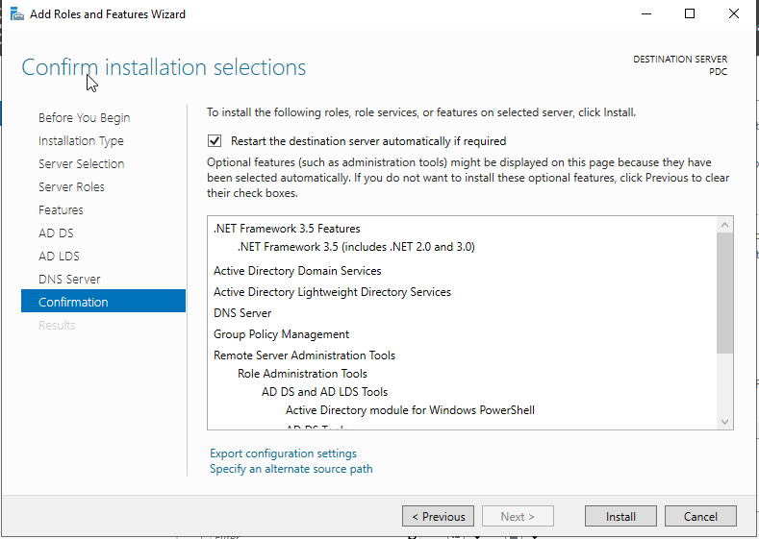Viewport: 759px width, 539px height.
Task: Go back with the Previous button
Action: click(x=438, y=516)
